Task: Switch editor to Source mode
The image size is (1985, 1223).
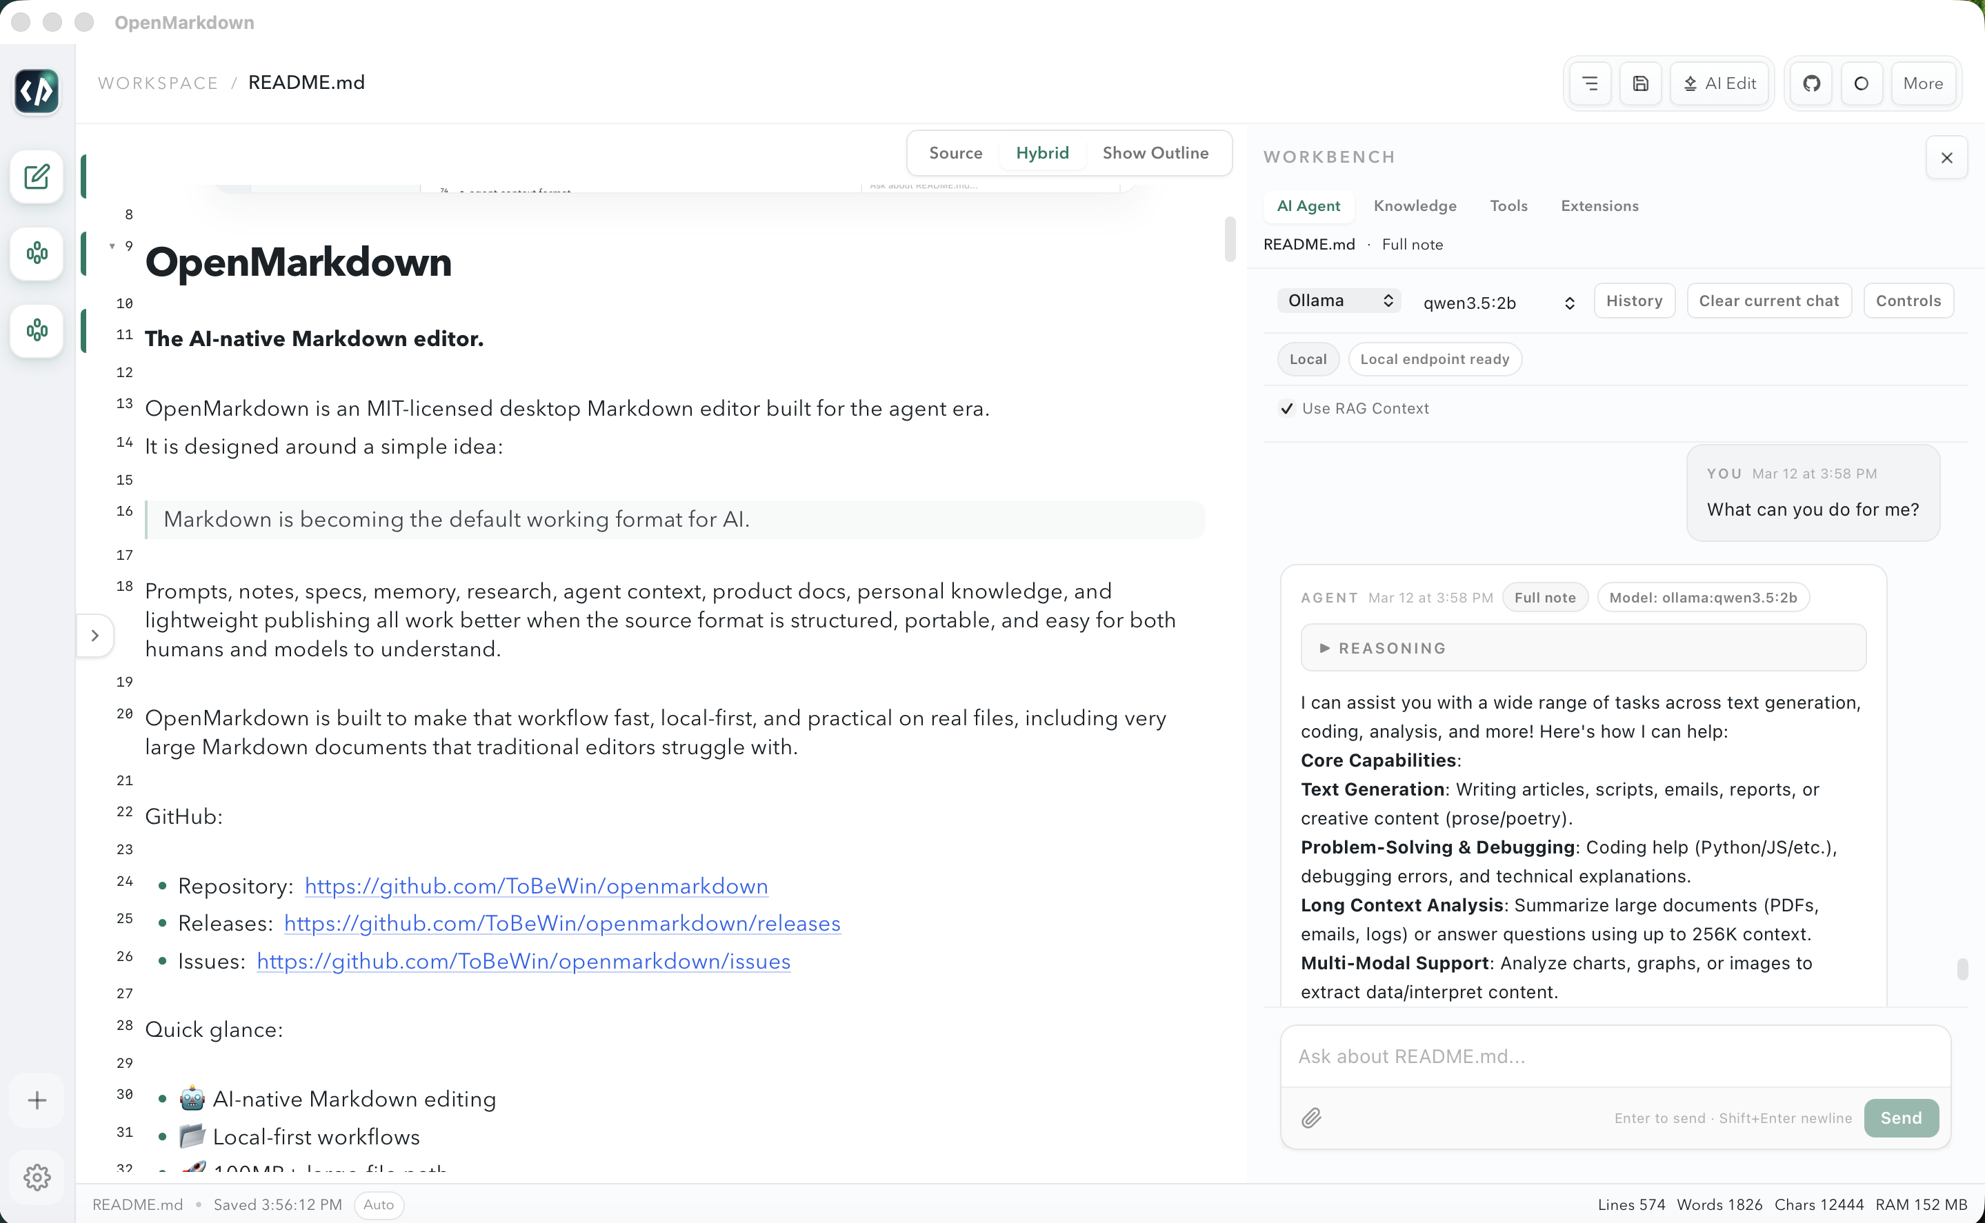Action: [955, 153]
